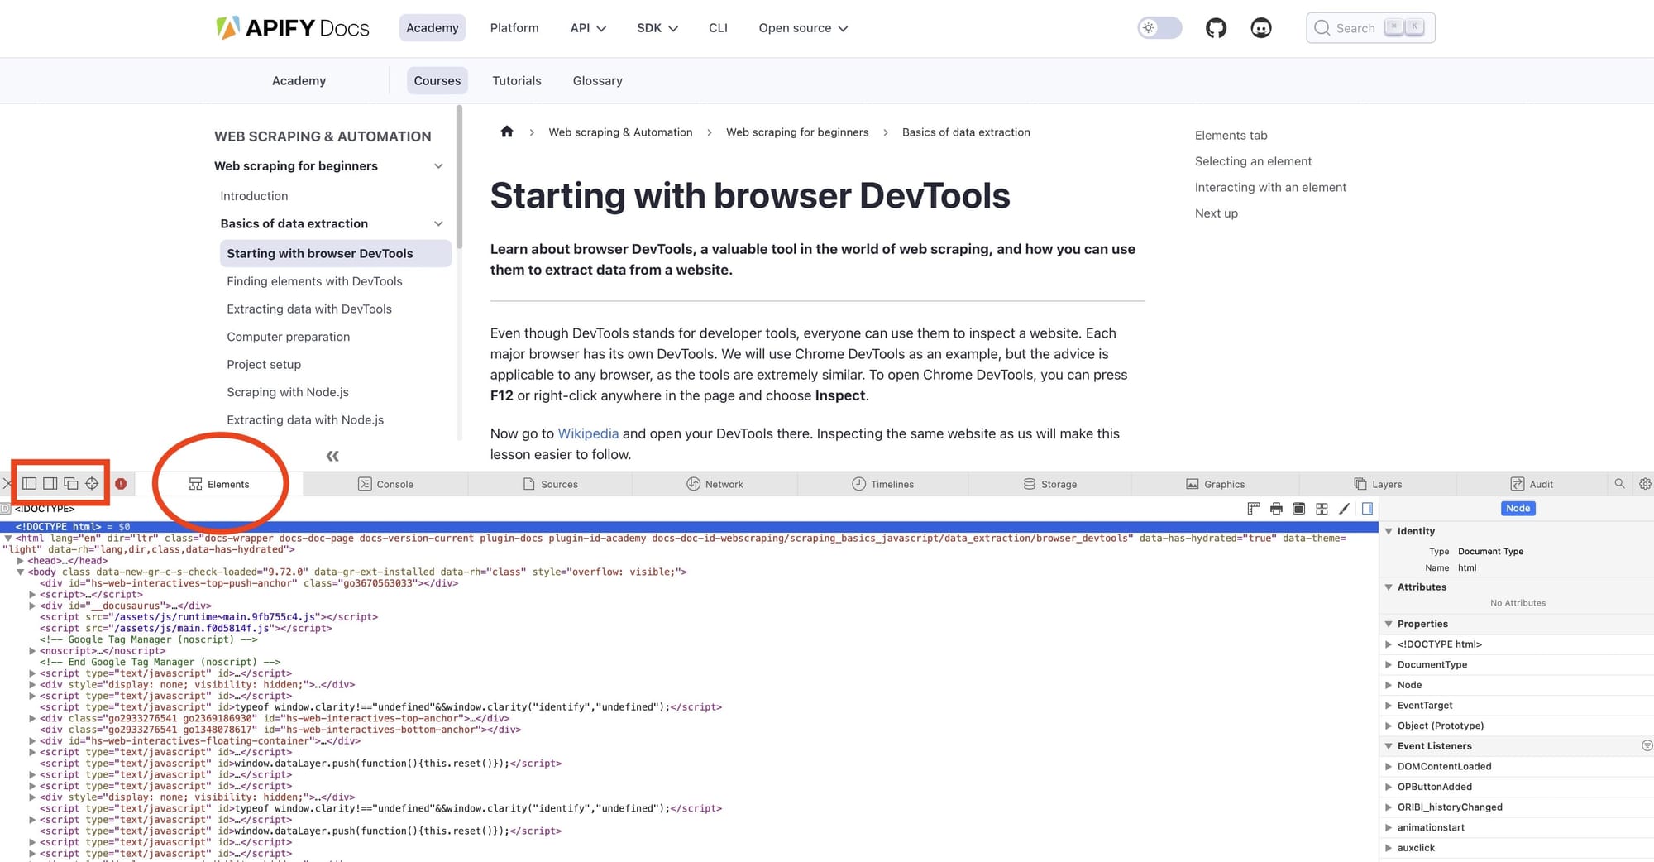Open print preview simulation icon
Screen dimensions: 1654x862
tap(1277, 509)
